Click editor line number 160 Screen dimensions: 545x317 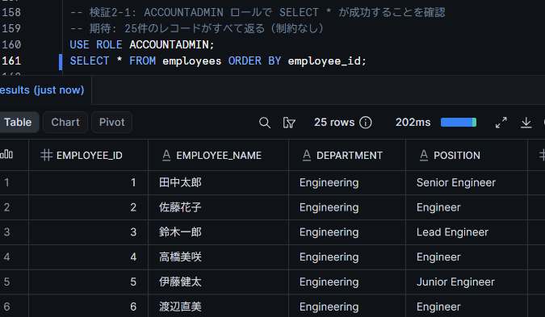tap(11, 45)
